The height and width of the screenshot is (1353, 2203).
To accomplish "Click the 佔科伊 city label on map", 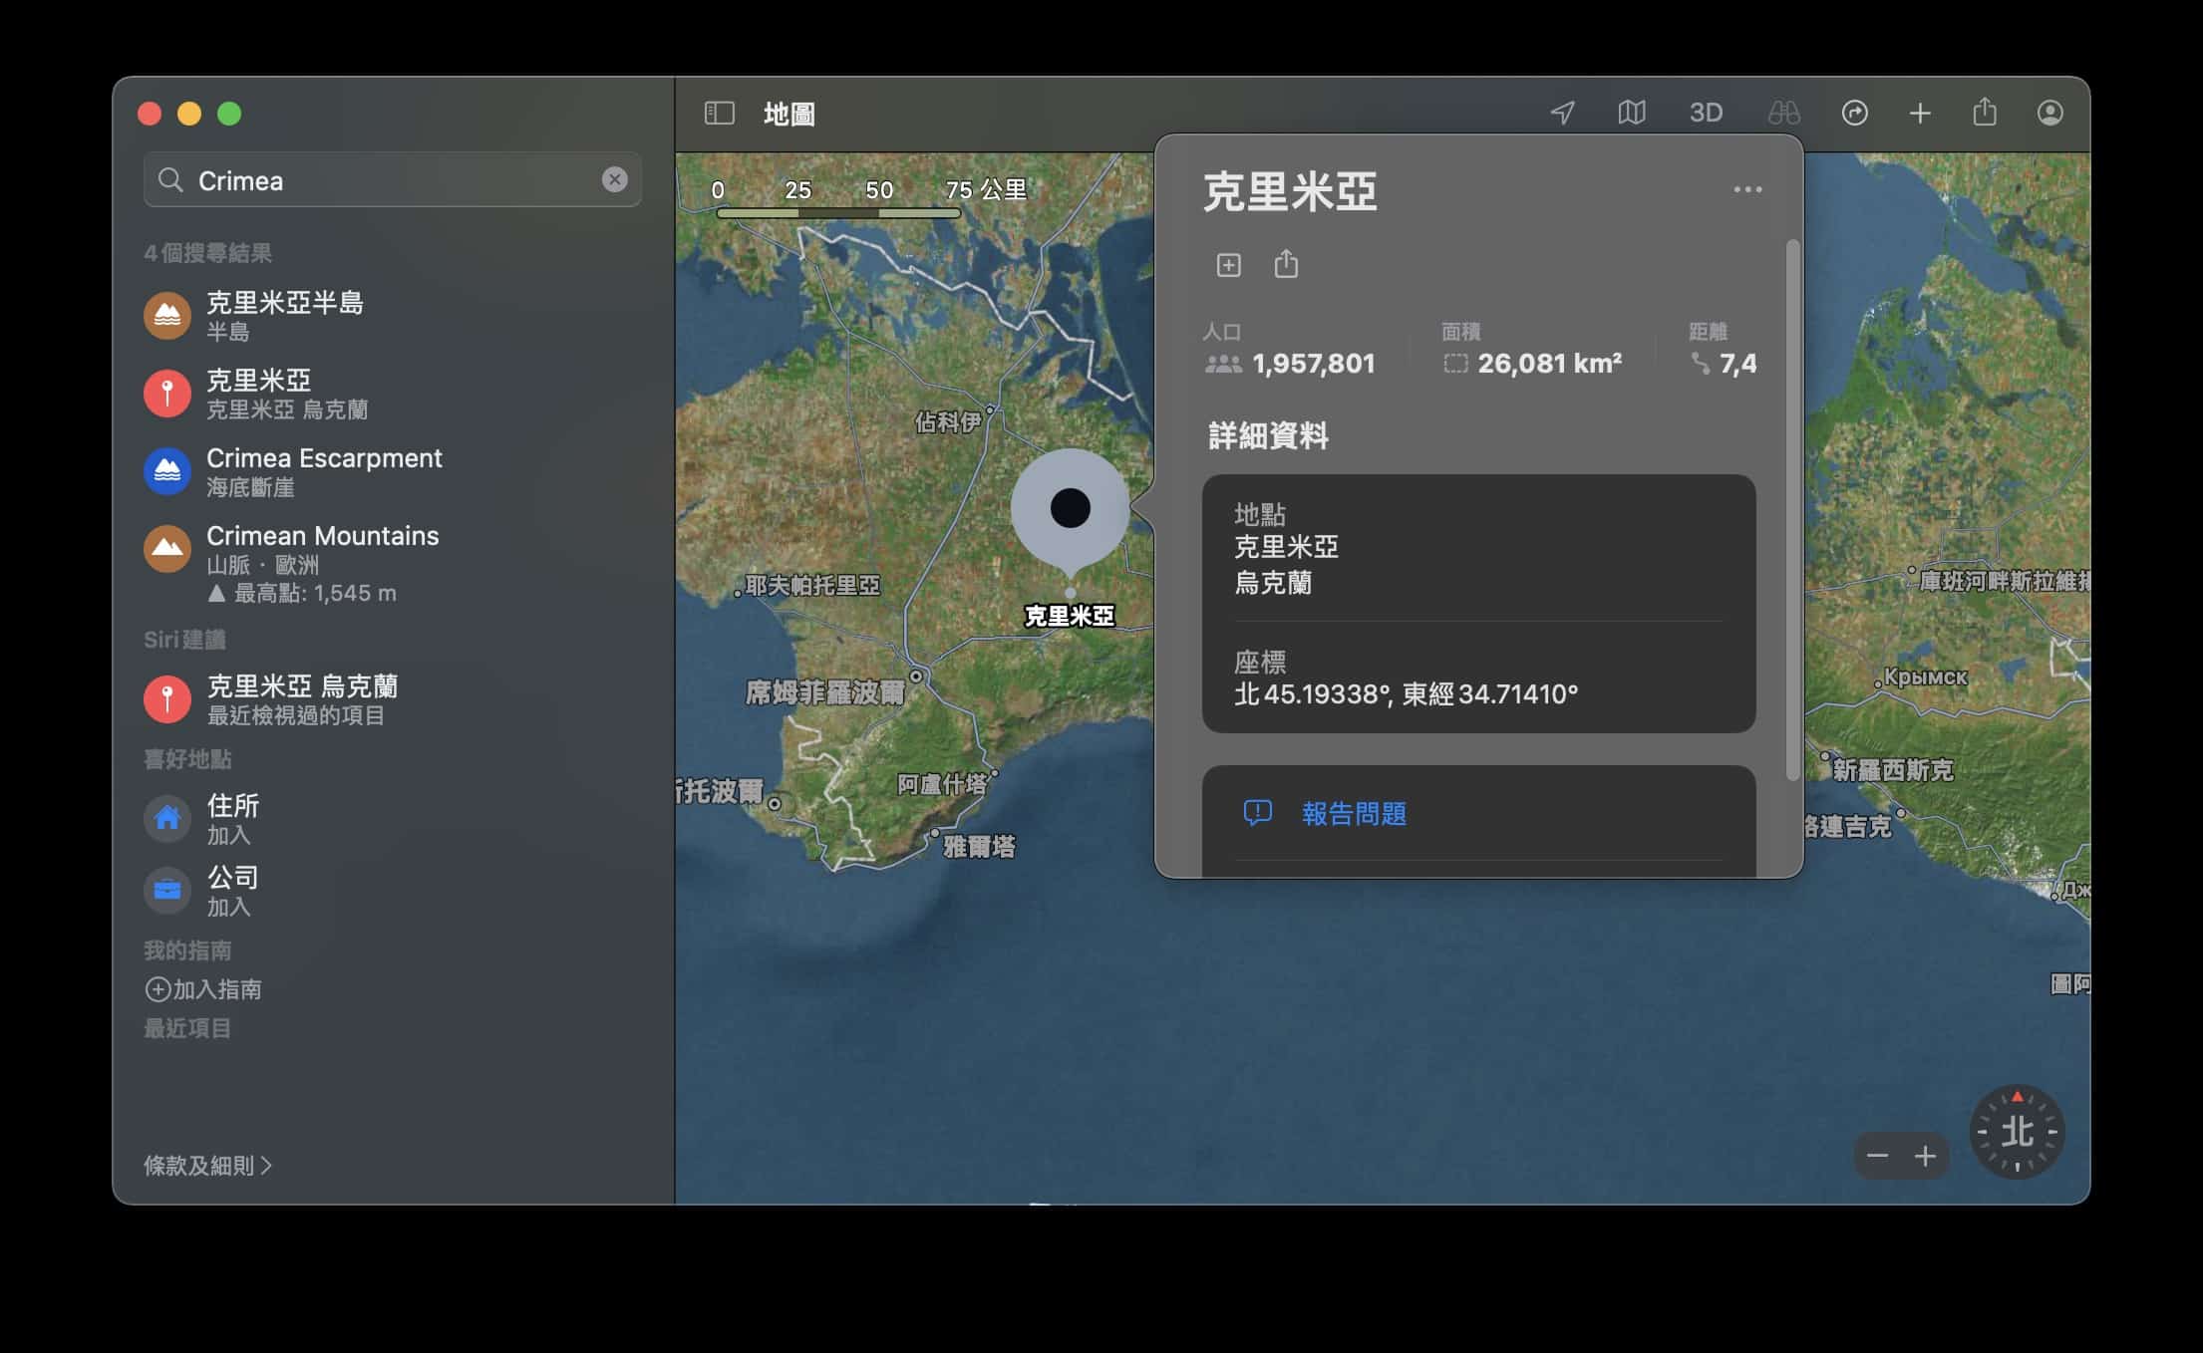I will coord(948,422).
